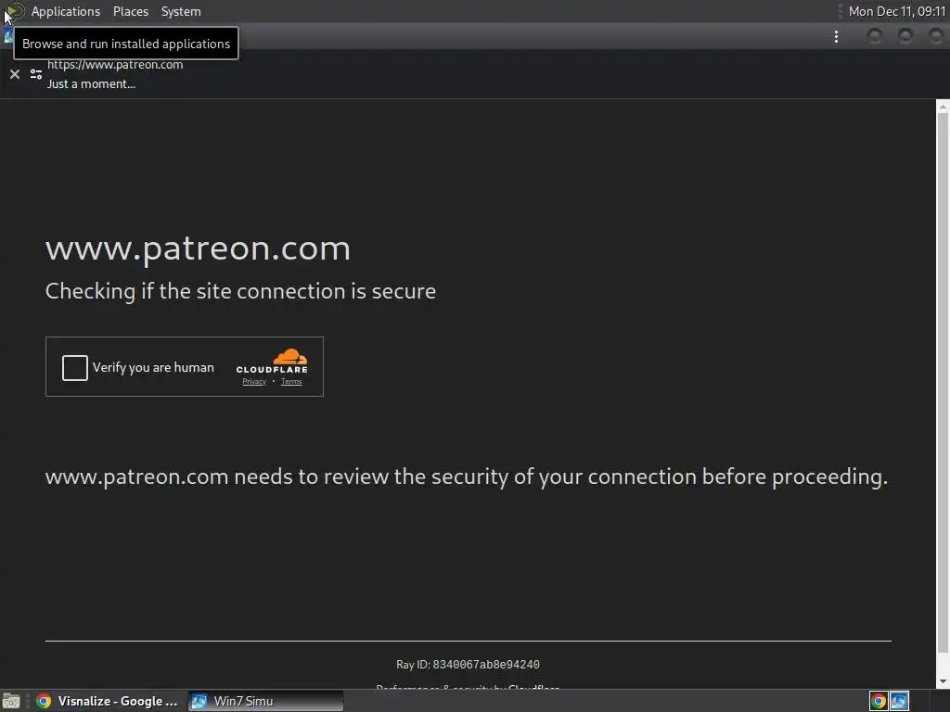
Task: Open the three-dot browser menu
Action: pos(836,37)
